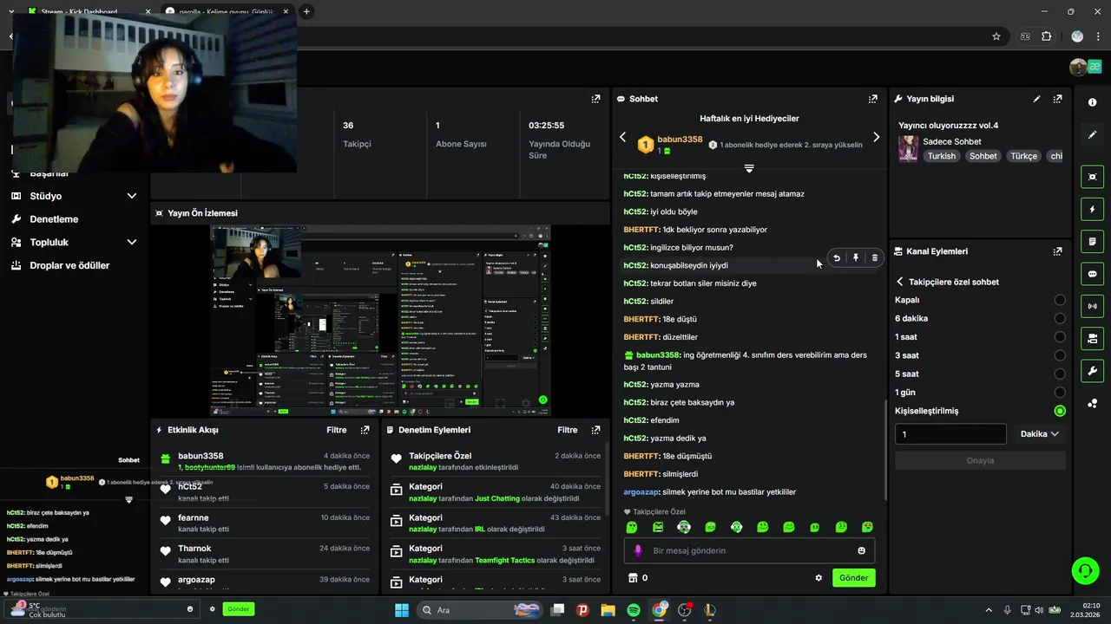Select the Kişiselleştirilmiş radio option
The image size is (1111, 624).
[1060, 411]
